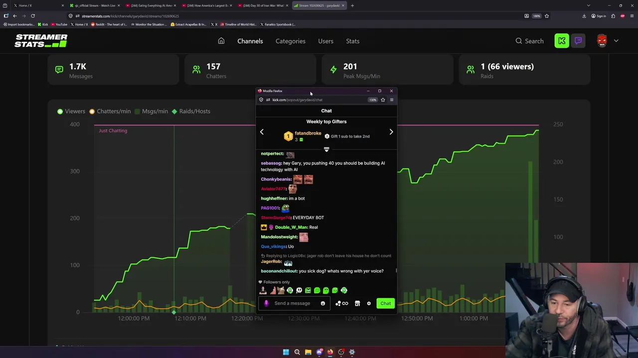This screenshot has width=638, height=358.
Task: Open Timeline of World Hist… bookmark
Action: 238,24
